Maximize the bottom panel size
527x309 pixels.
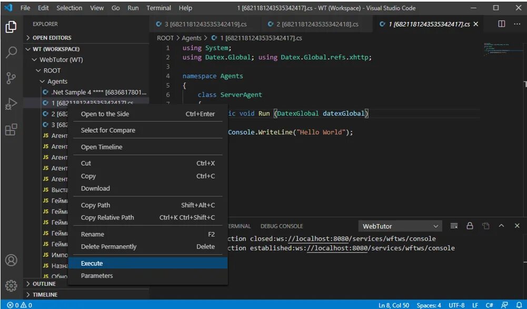click(501, 226)
